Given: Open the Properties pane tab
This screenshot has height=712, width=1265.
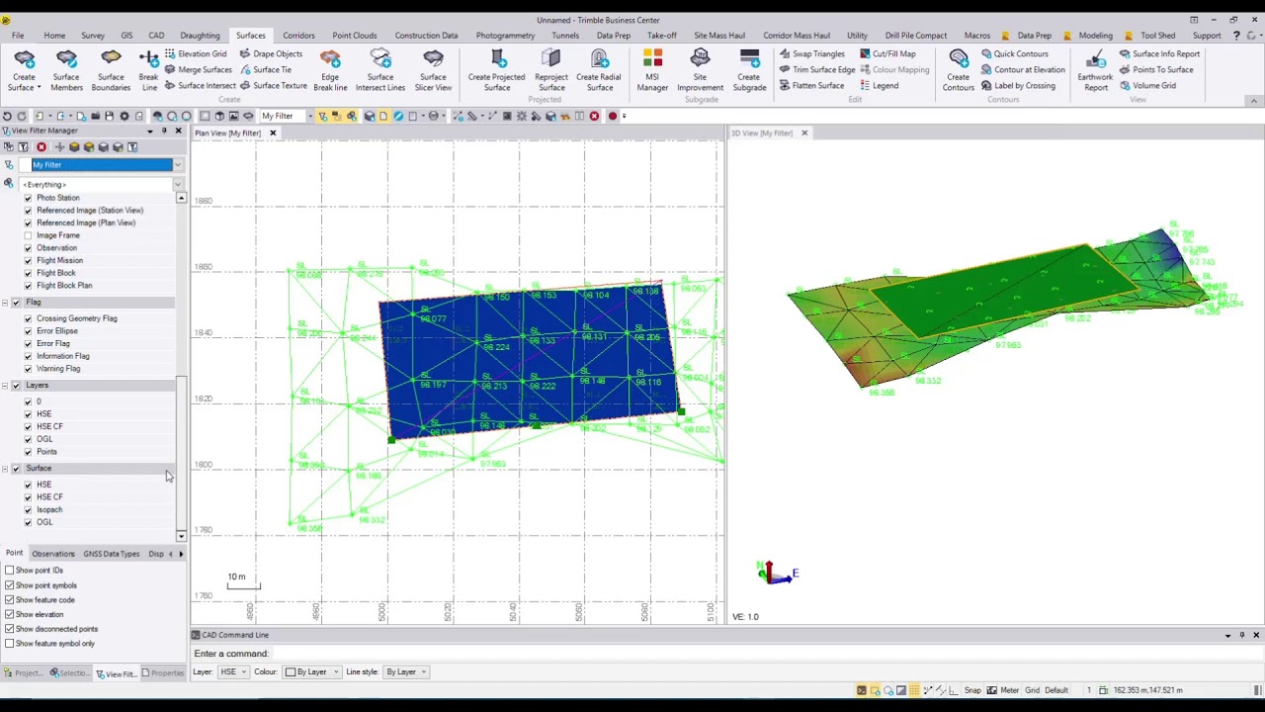Looking at the screenshot, I should pos(164,673).
